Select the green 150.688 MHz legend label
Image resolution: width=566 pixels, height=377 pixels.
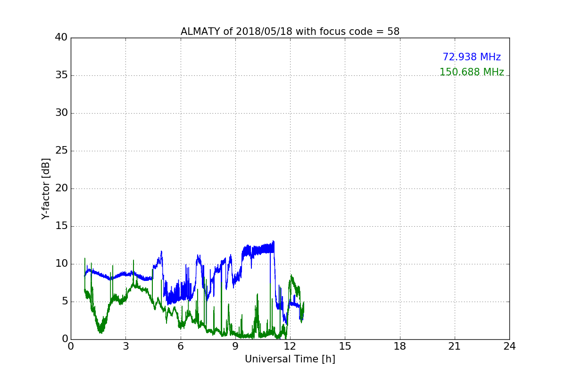(472, 72)
